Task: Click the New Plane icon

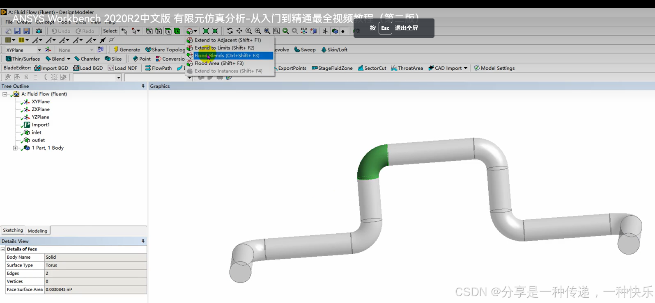Action: point(48,50)
